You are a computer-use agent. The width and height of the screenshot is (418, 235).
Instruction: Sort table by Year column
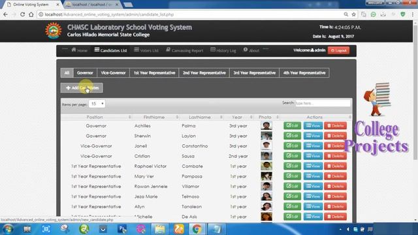pos(238,117)
